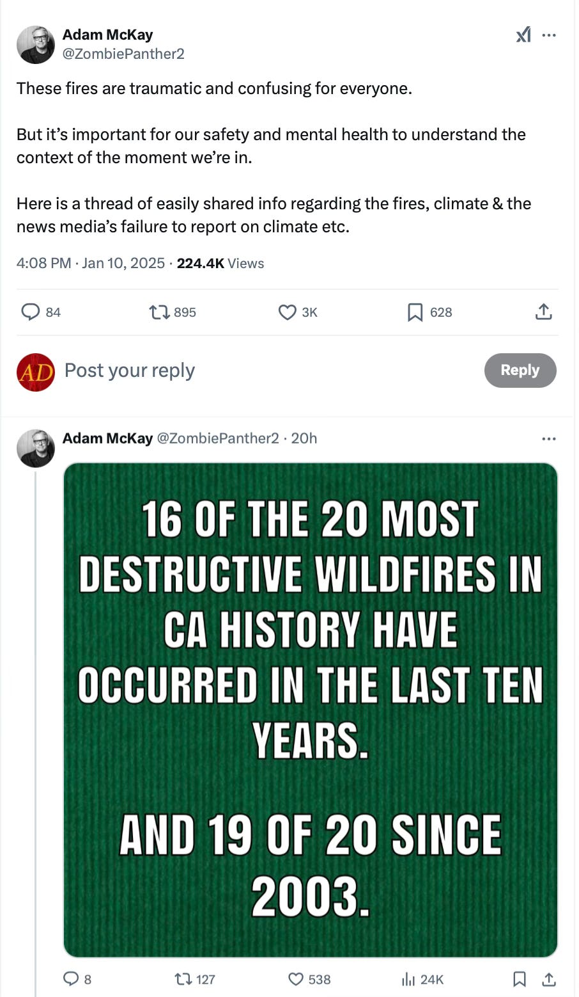Repost the thread tweet with 127 reposts
Image resolution: width=579 pixels, height=997 pixels.
point(195,979)
